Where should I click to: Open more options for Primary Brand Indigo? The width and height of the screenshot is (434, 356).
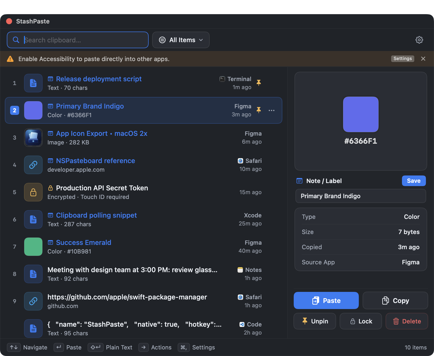click(x=272, y=110)
